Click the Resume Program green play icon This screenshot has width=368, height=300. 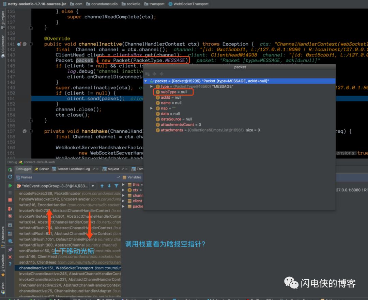(10, 186)
